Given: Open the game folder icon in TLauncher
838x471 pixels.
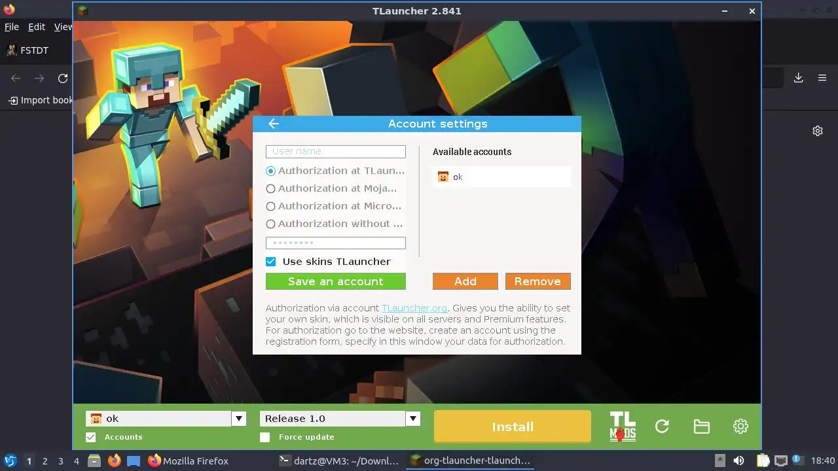Looking at the screenshot, I should [x=701, y=427].
